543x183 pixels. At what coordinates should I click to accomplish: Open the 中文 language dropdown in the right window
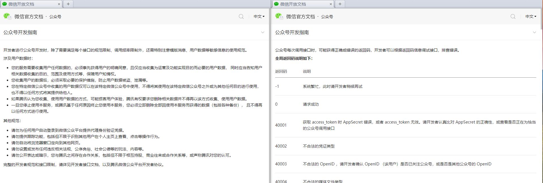pyautogui.click(x=531, y=16)
